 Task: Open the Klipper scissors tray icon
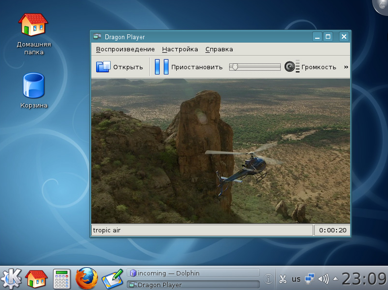(x=282, y=279)
